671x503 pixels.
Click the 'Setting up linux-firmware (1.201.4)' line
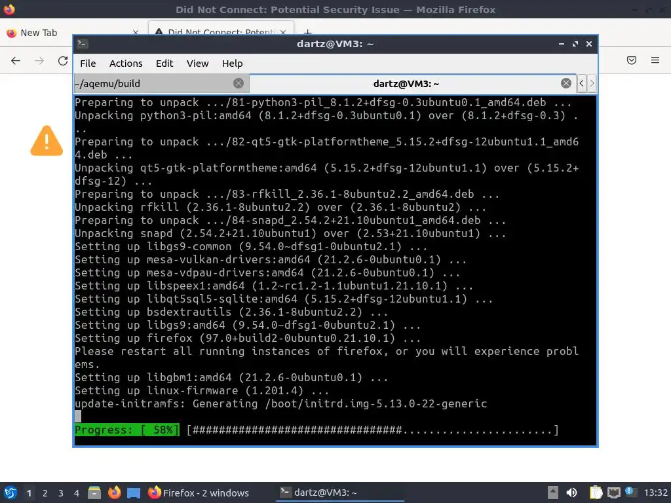click(x=202, y=390)
